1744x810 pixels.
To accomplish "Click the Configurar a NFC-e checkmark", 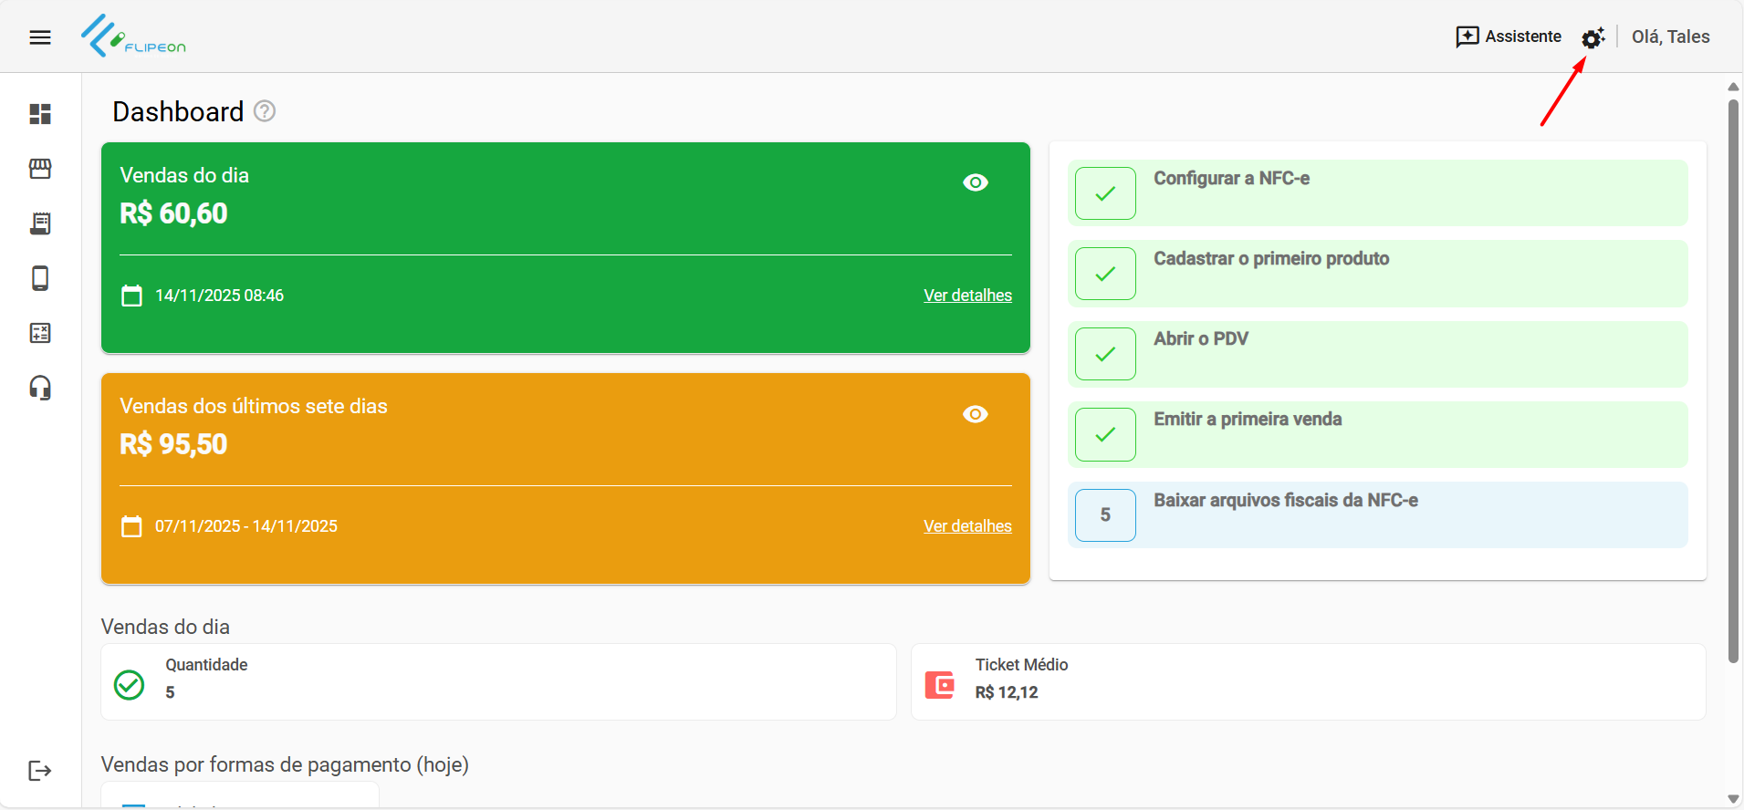I will (1105, 193).
